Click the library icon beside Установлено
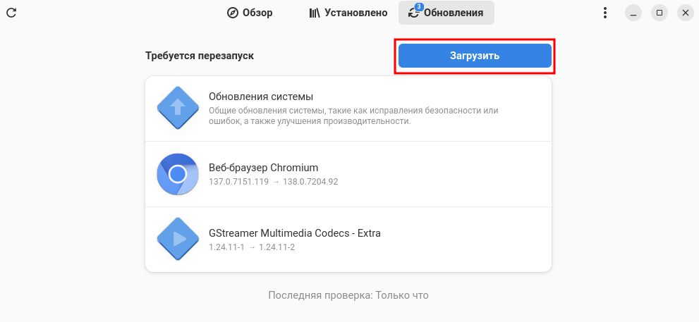 pyautogui.click(x=315, y=13)
